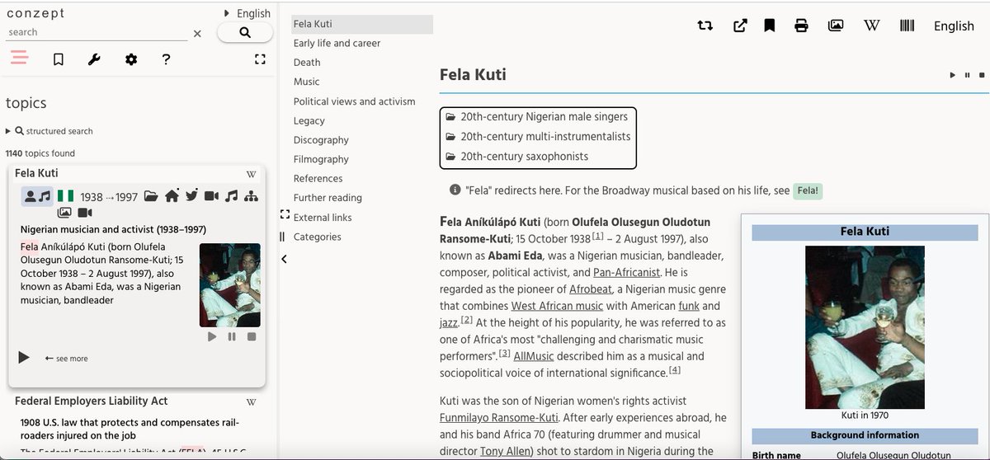Print the article with the printer icon
This screenshot has height=460, width=990.
(x=801, y=26)
